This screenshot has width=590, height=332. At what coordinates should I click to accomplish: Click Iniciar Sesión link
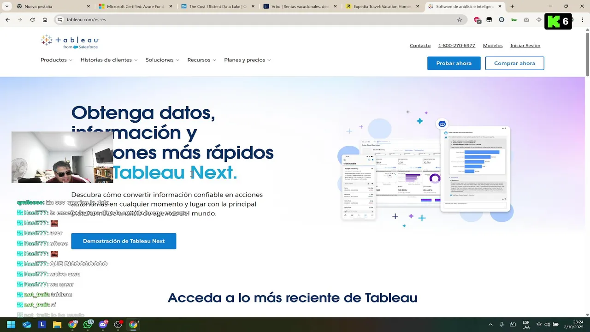tap(525, 46)
